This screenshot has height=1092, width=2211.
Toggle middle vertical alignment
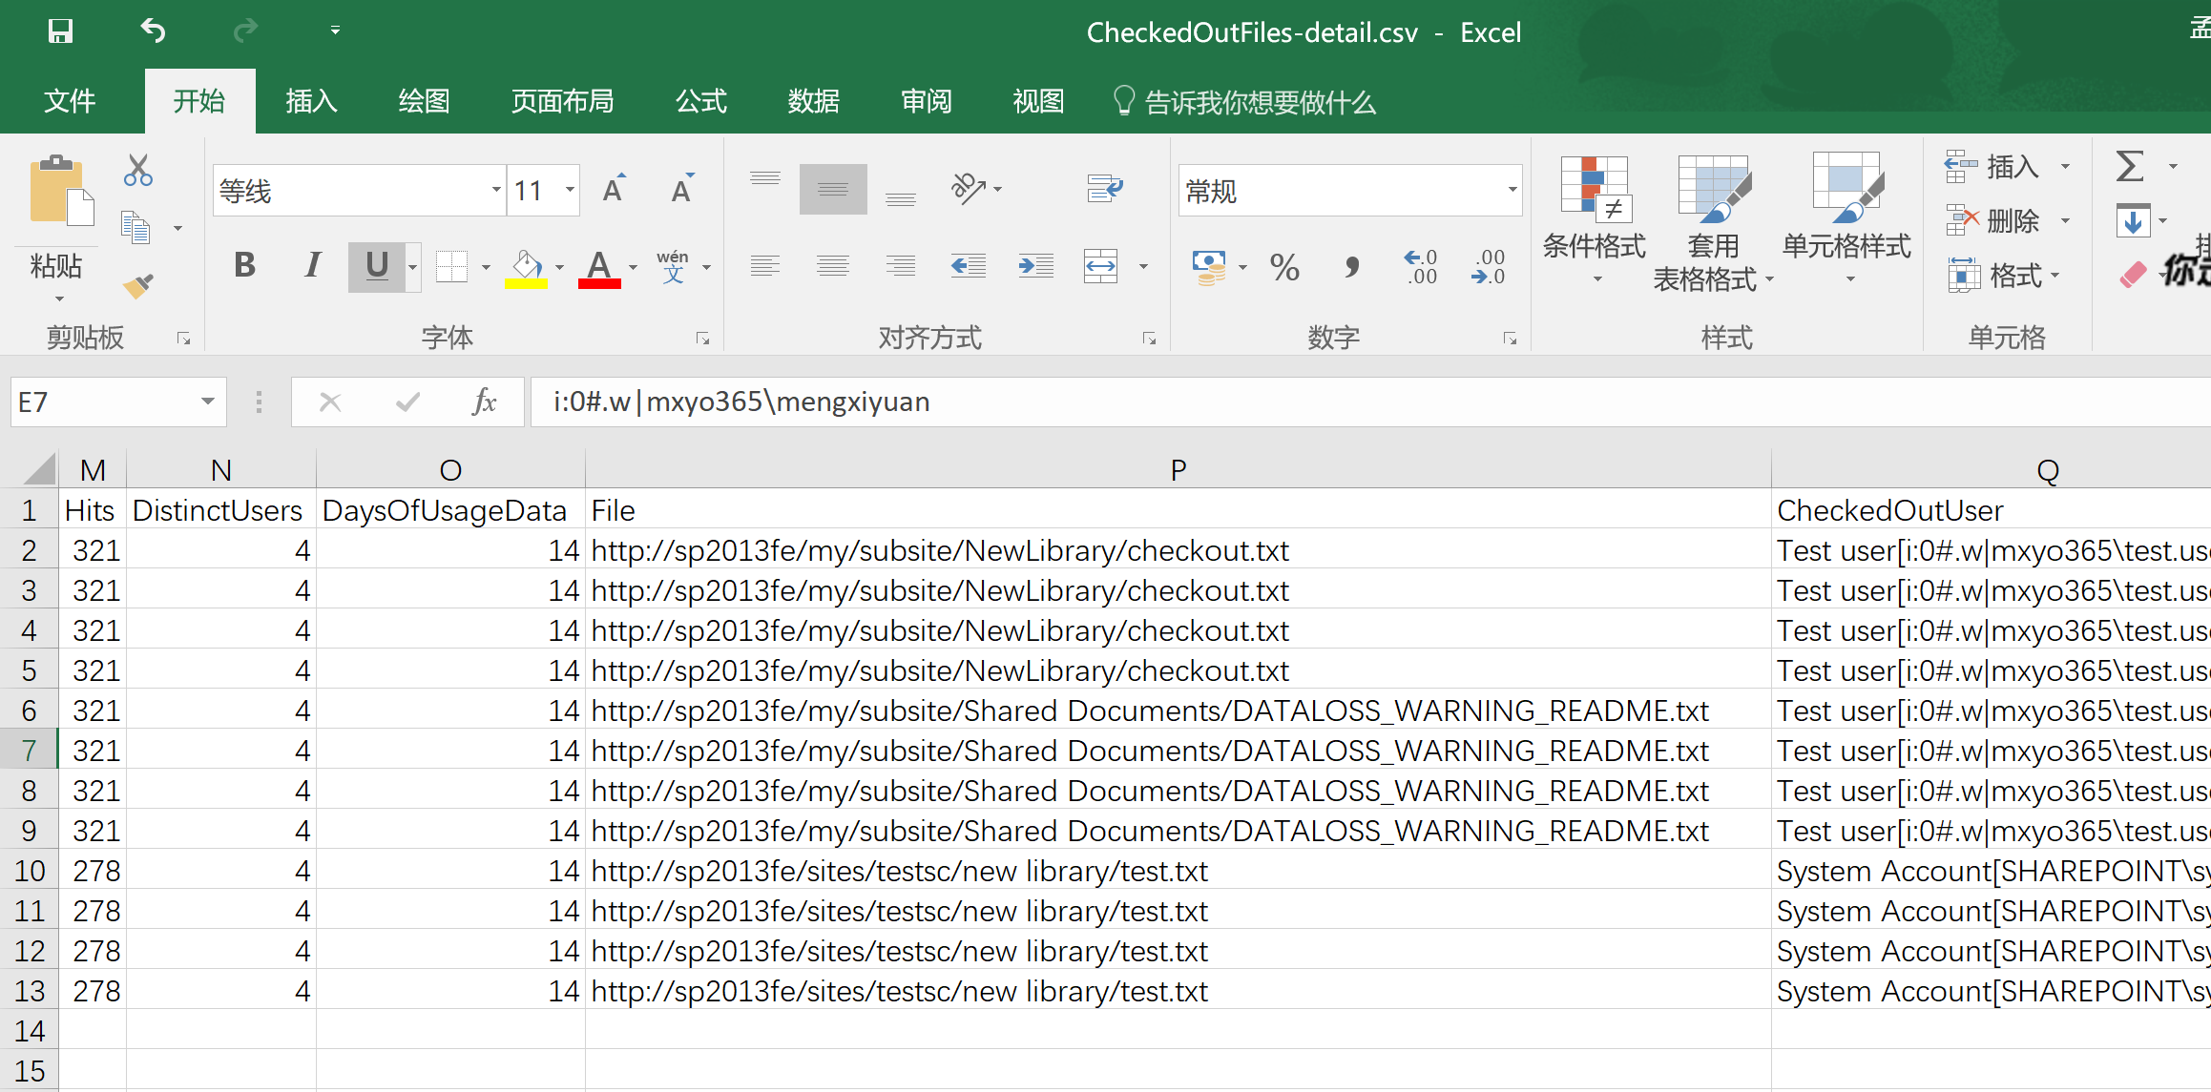click(x=833, y=189)
